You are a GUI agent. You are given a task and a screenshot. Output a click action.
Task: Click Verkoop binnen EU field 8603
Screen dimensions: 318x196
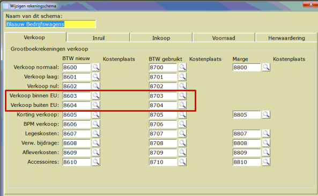(x=76, y=96)
